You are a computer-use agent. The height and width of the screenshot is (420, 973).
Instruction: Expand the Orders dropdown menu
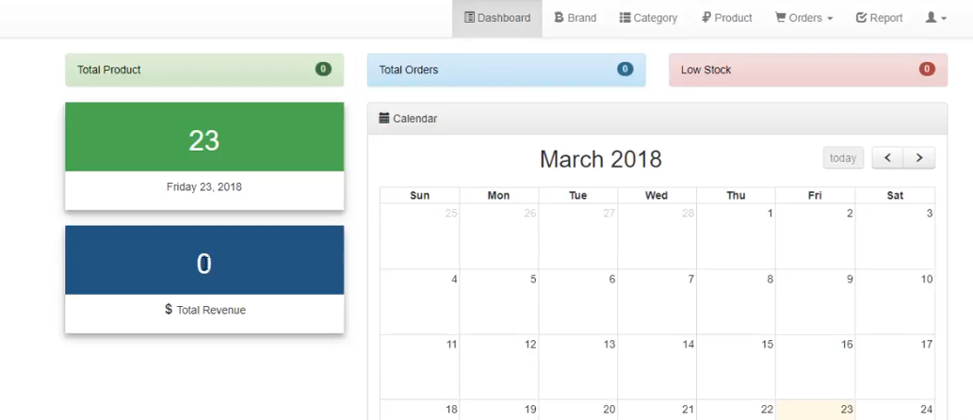click(803, 18)
